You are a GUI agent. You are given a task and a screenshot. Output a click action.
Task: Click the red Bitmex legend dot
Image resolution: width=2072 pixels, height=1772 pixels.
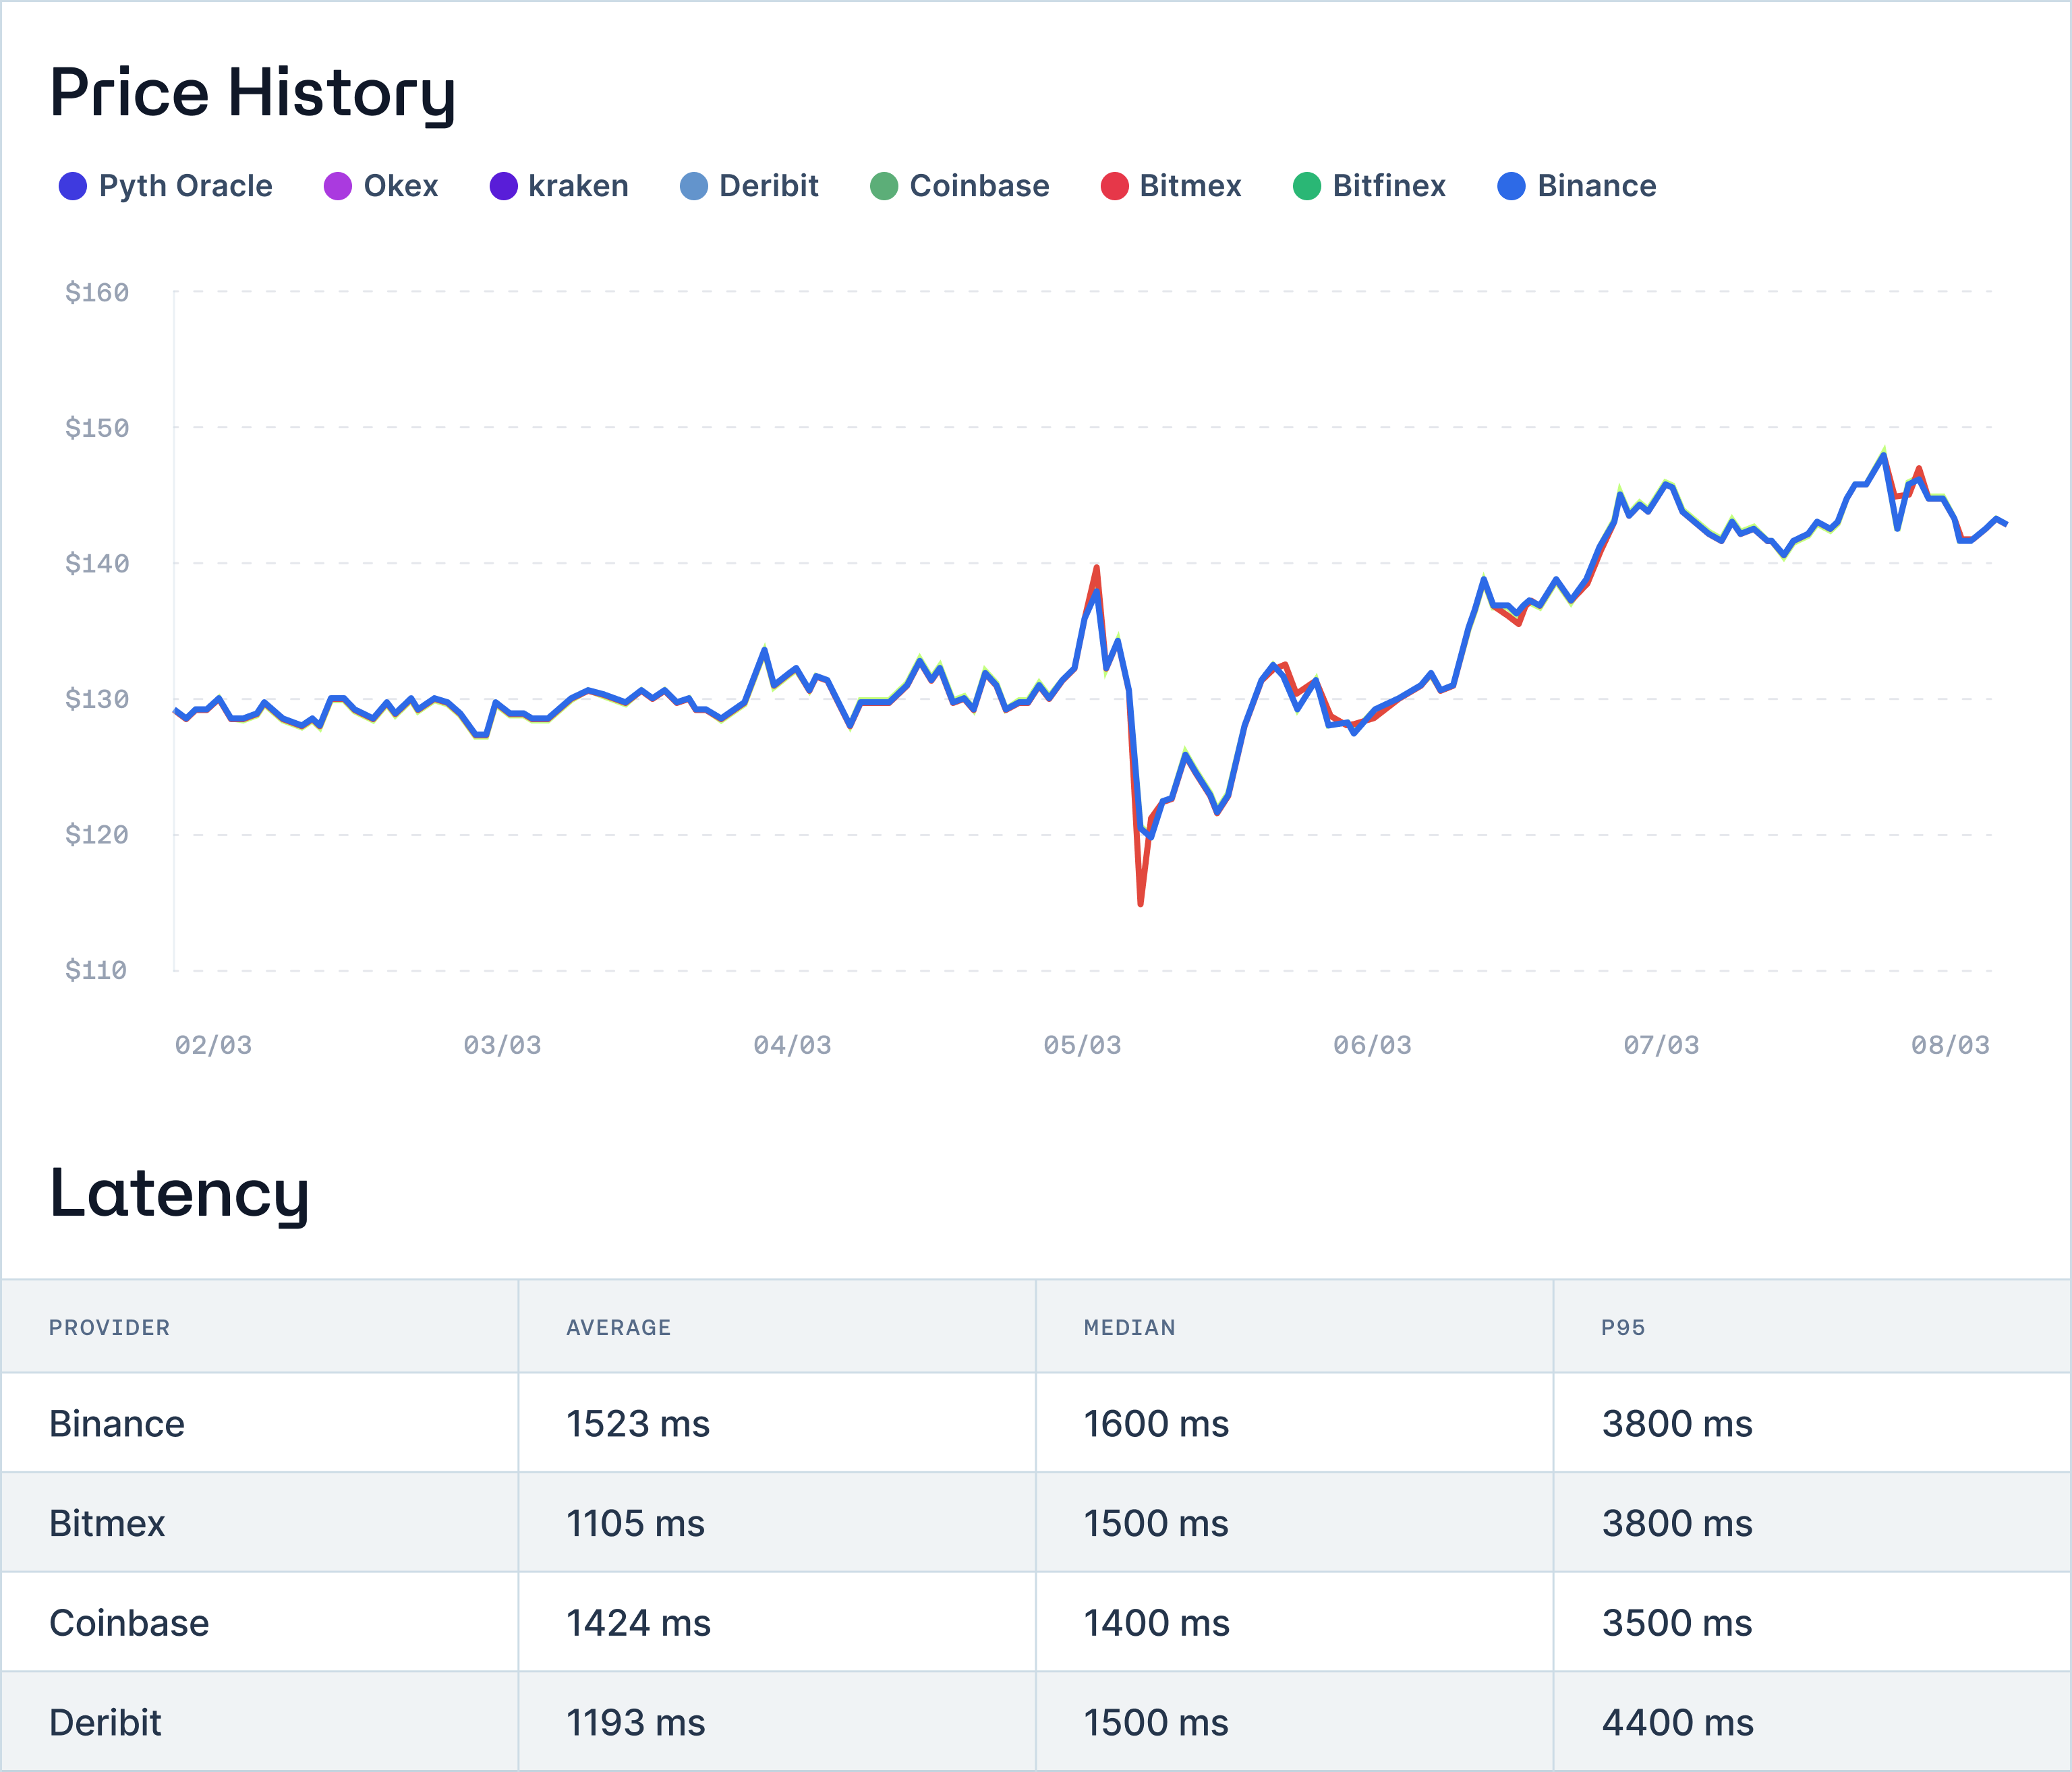click(1114, 186)
